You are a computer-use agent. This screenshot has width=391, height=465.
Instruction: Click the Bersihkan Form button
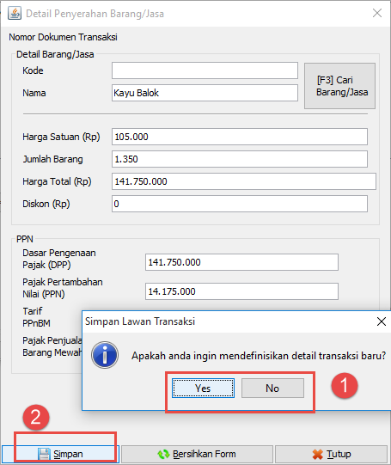tap(197, 454)
